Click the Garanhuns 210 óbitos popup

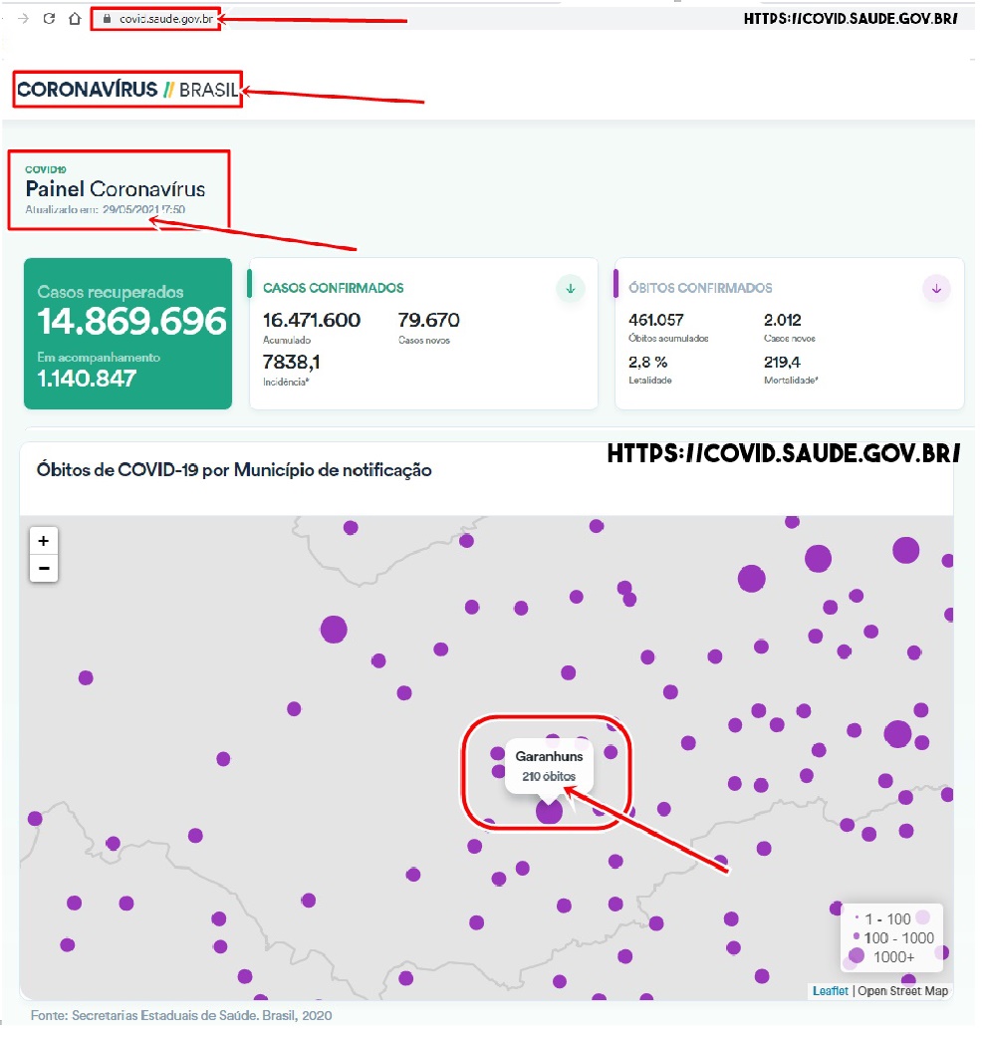coord(549,766)
